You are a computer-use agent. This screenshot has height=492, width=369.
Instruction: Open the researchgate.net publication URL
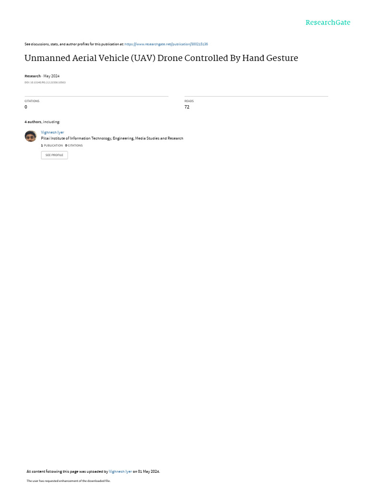click(x=166, y=44)
